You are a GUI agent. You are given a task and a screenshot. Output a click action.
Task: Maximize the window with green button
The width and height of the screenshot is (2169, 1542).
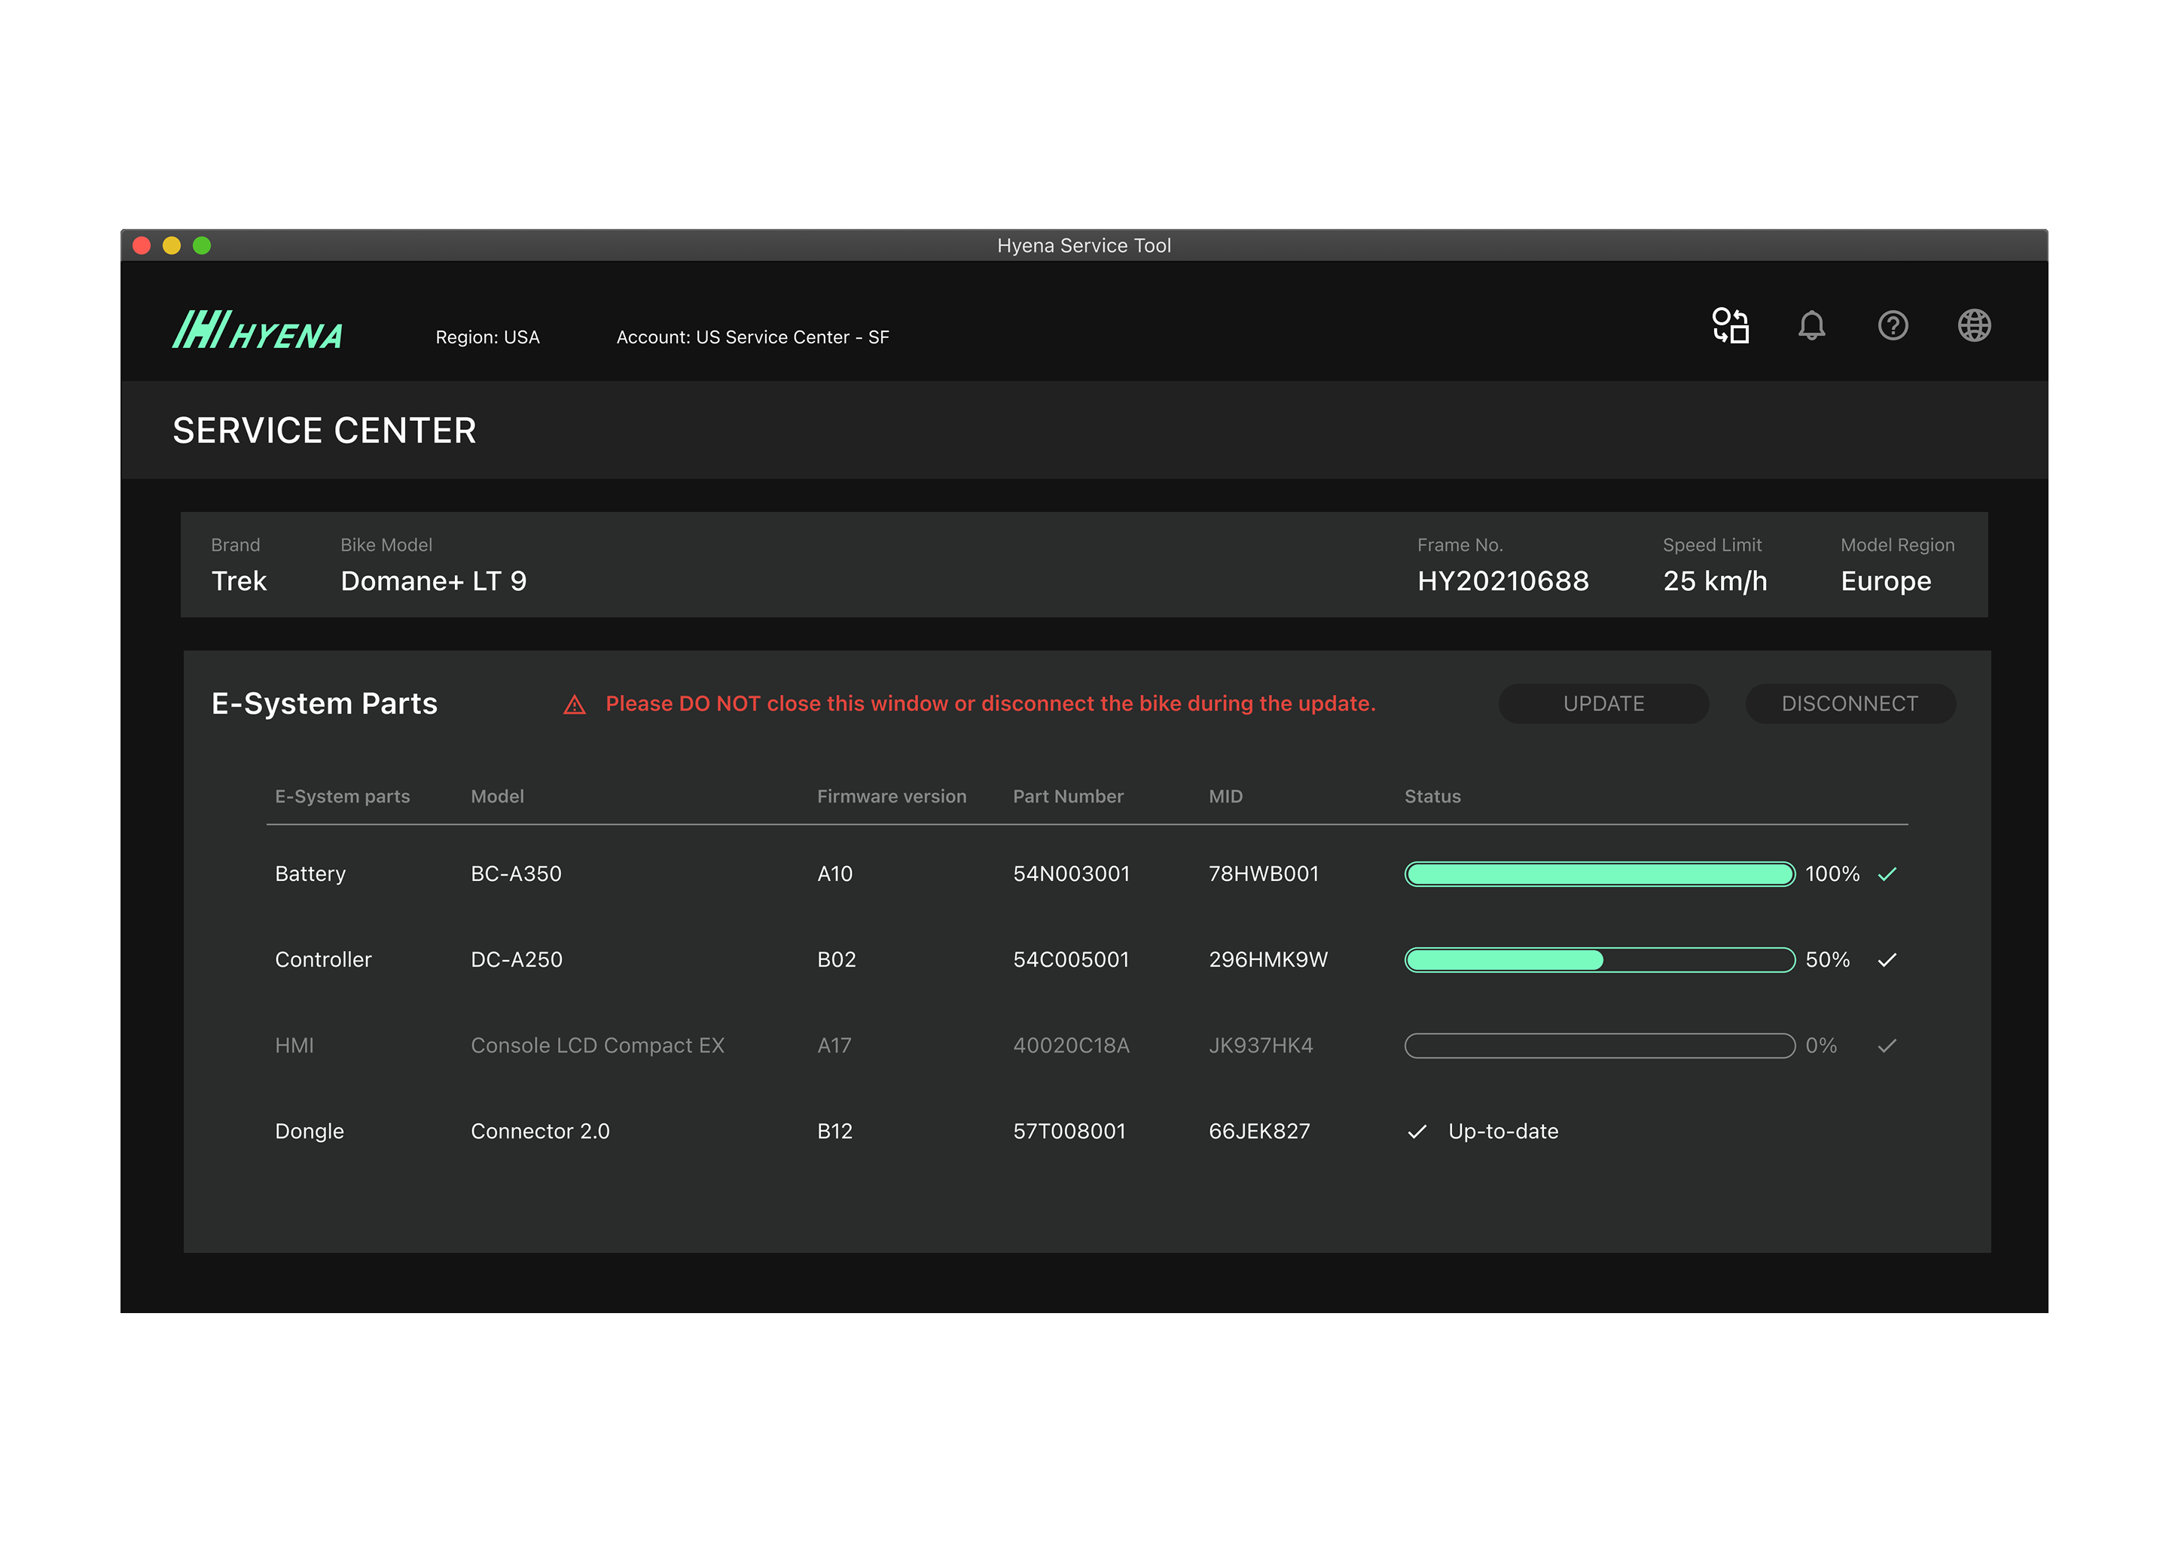click(203, 246)
